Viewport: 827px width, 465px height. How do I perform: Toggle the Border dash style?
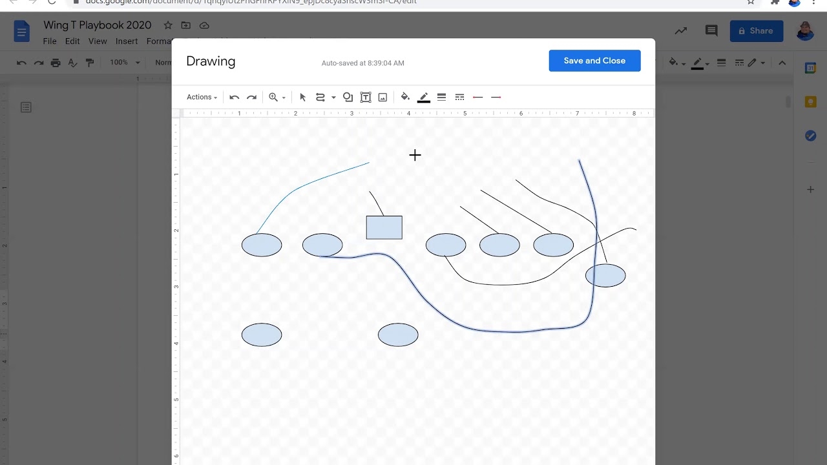(459, 97)
